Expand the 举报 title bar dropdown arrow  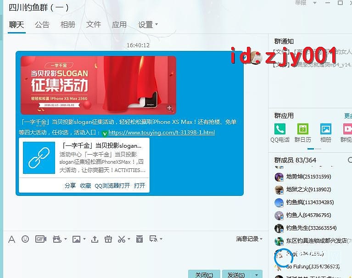click(x=314, y=3)
